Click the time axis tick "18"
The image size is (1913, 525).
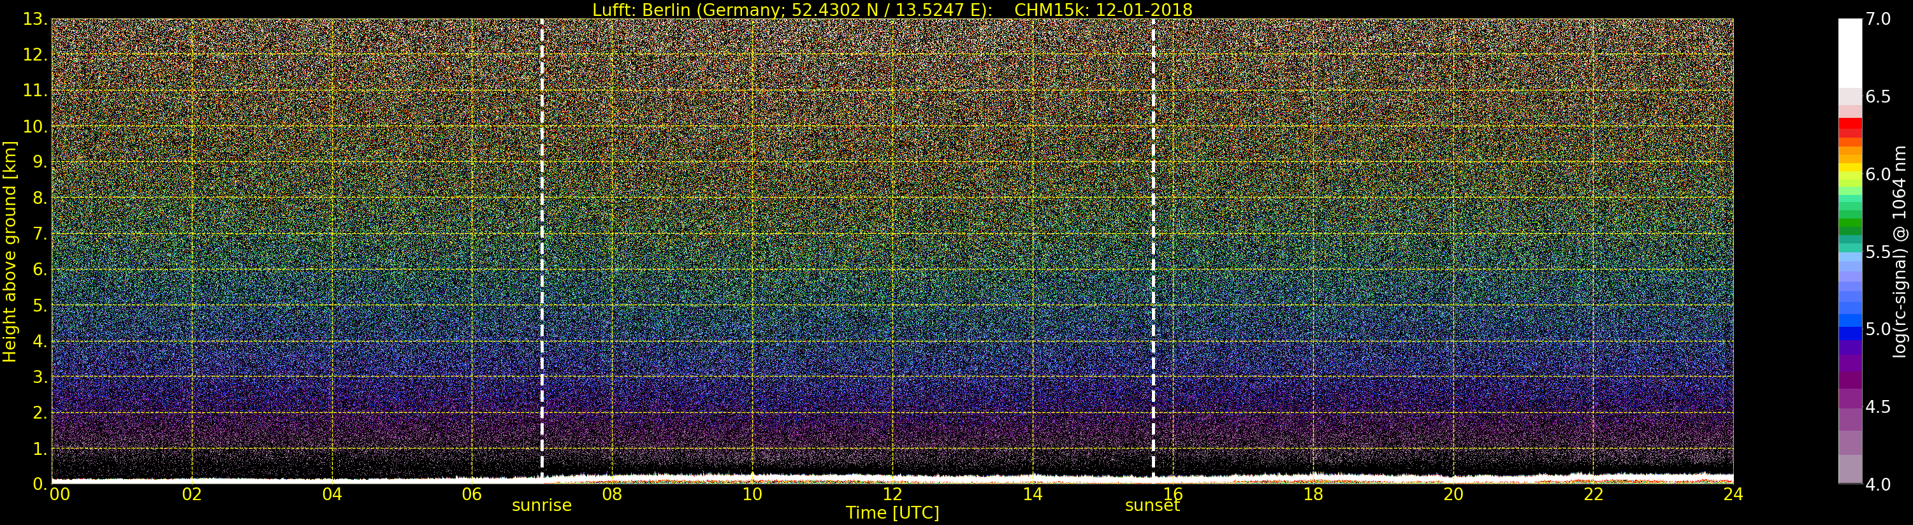(x=1313, y=494)
